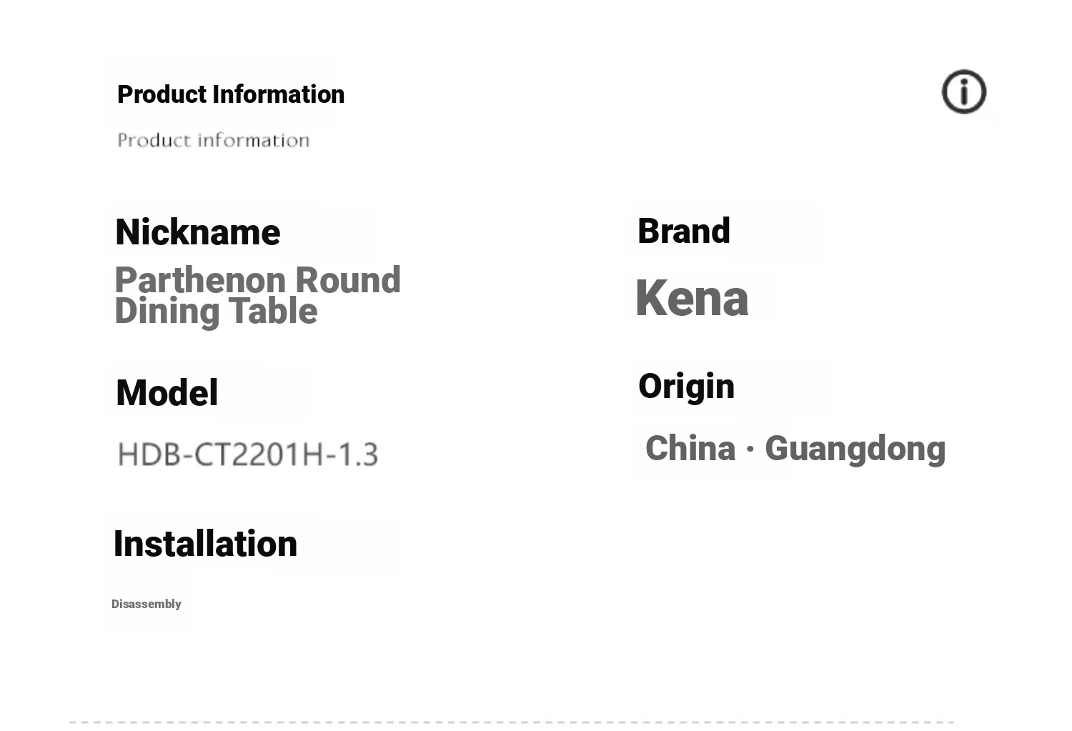The width and height of the screenshot is (1072, 731).
Task: Select the Installation label
Action: coord(205,544)
